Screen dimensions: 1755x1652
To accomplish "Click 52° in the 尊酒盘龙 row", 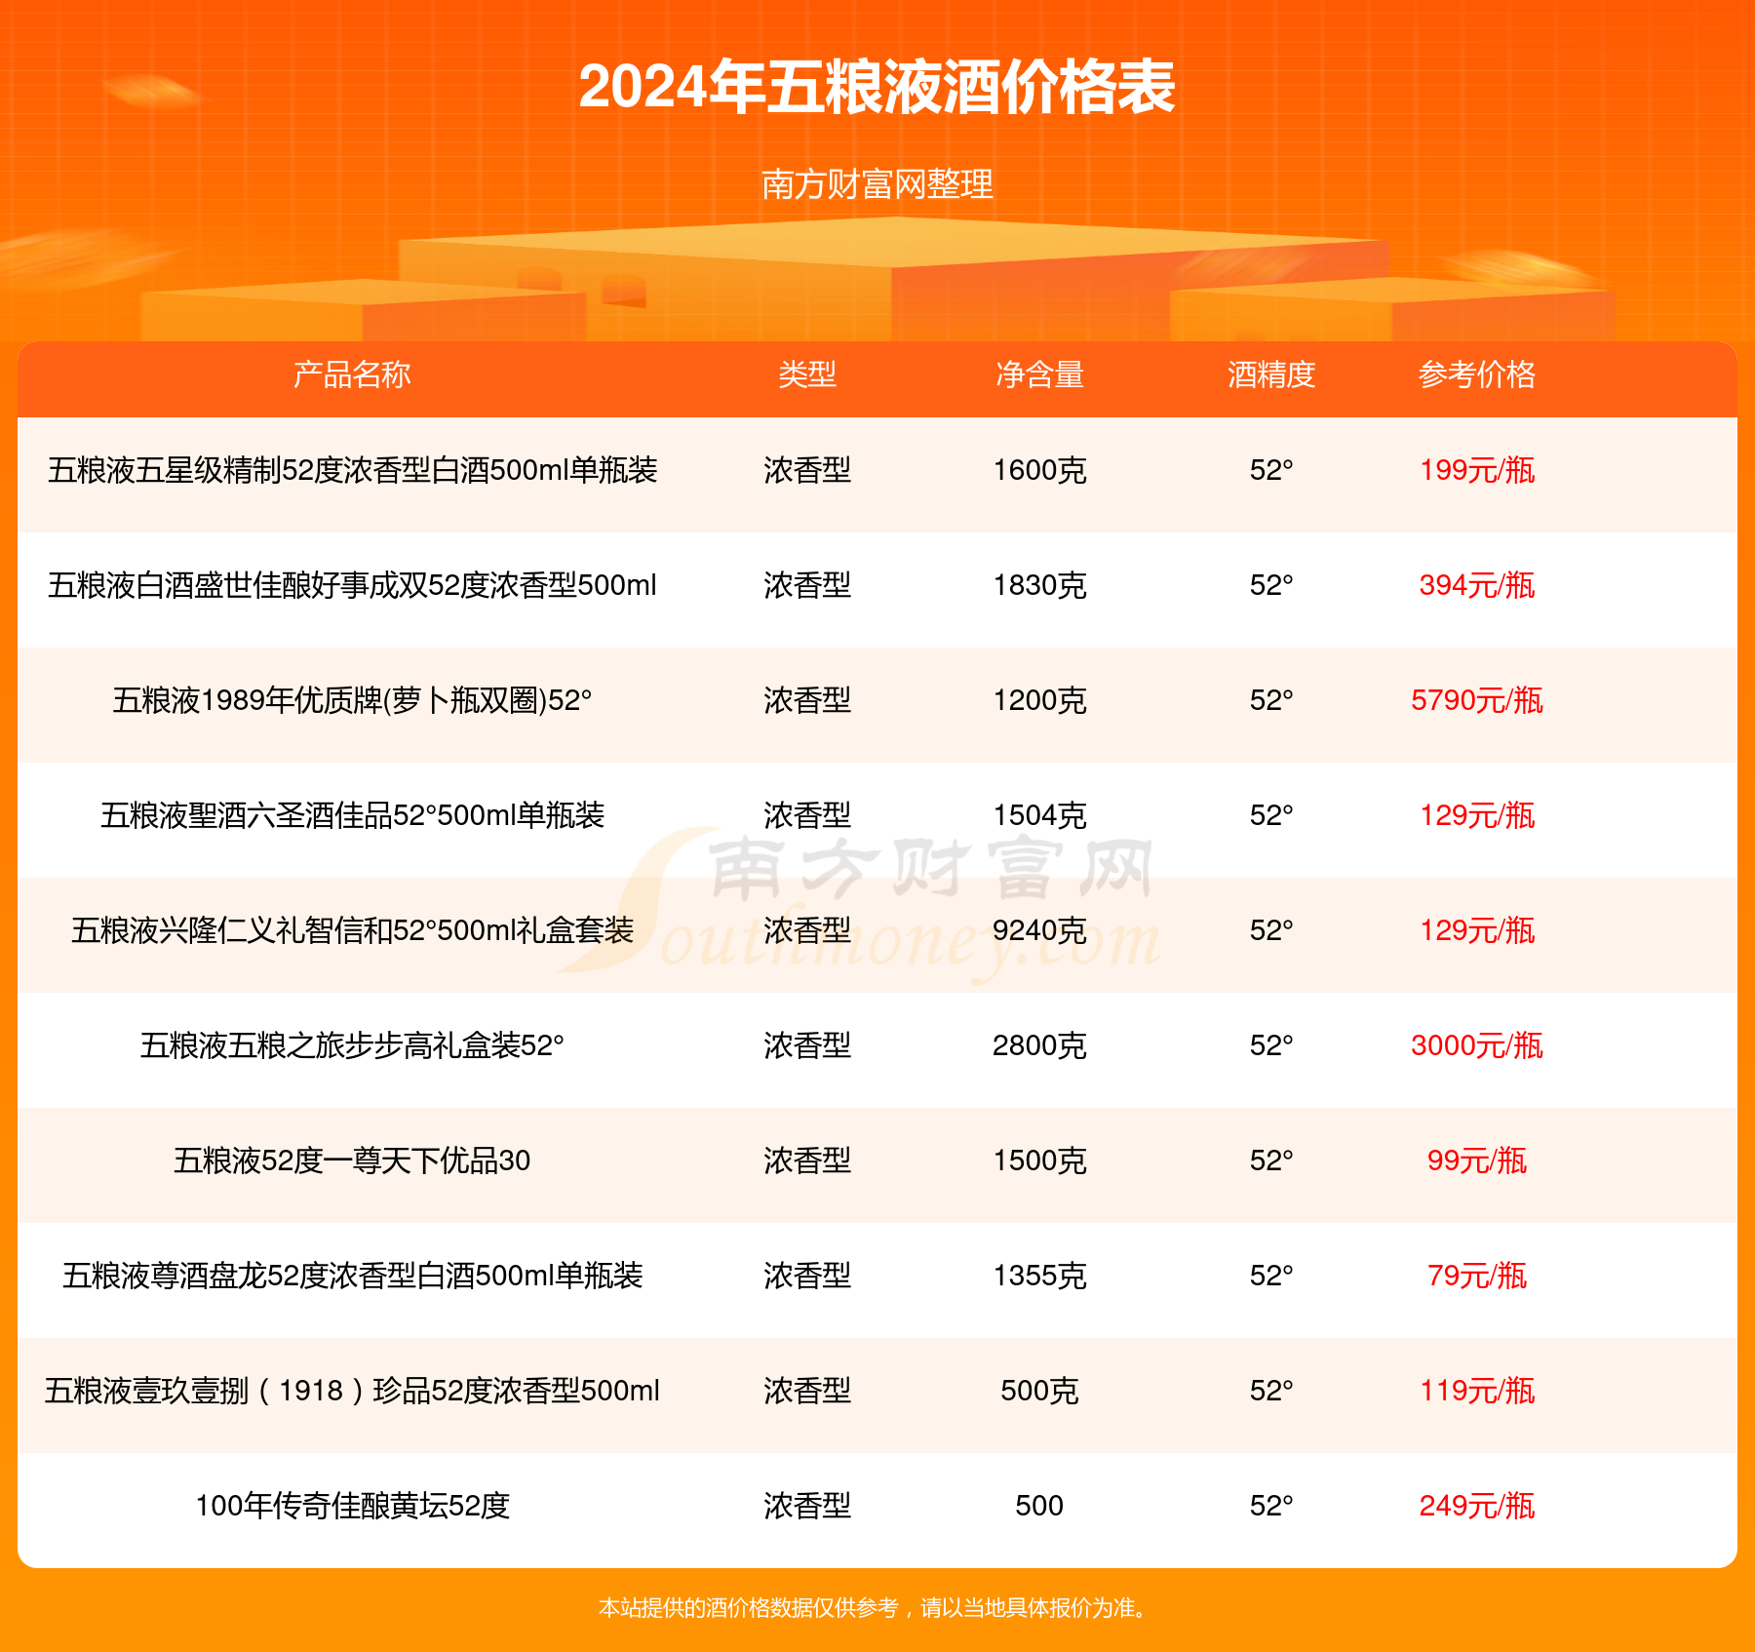I will pos(1271,1276).
